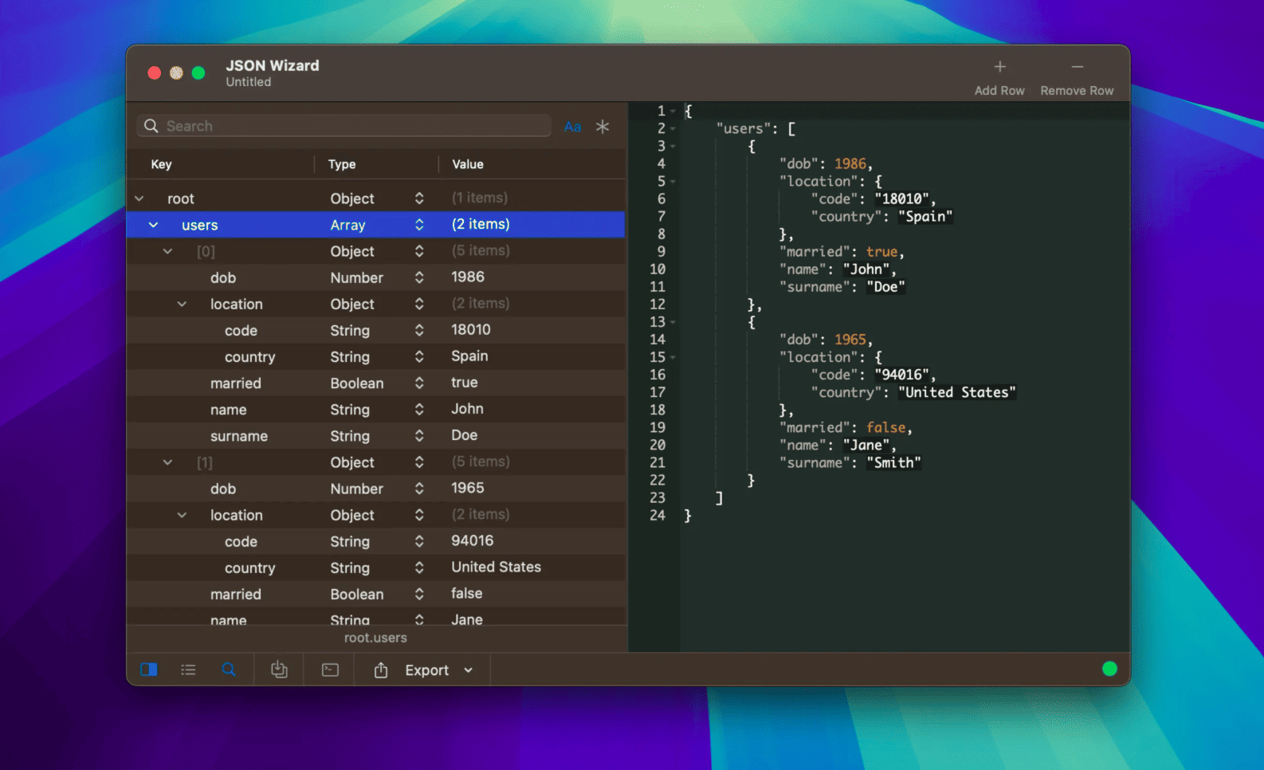The height and width of the screenshot is (770, 1264).
Task: Click the value 18010 cell
Action: coord(471,329)
